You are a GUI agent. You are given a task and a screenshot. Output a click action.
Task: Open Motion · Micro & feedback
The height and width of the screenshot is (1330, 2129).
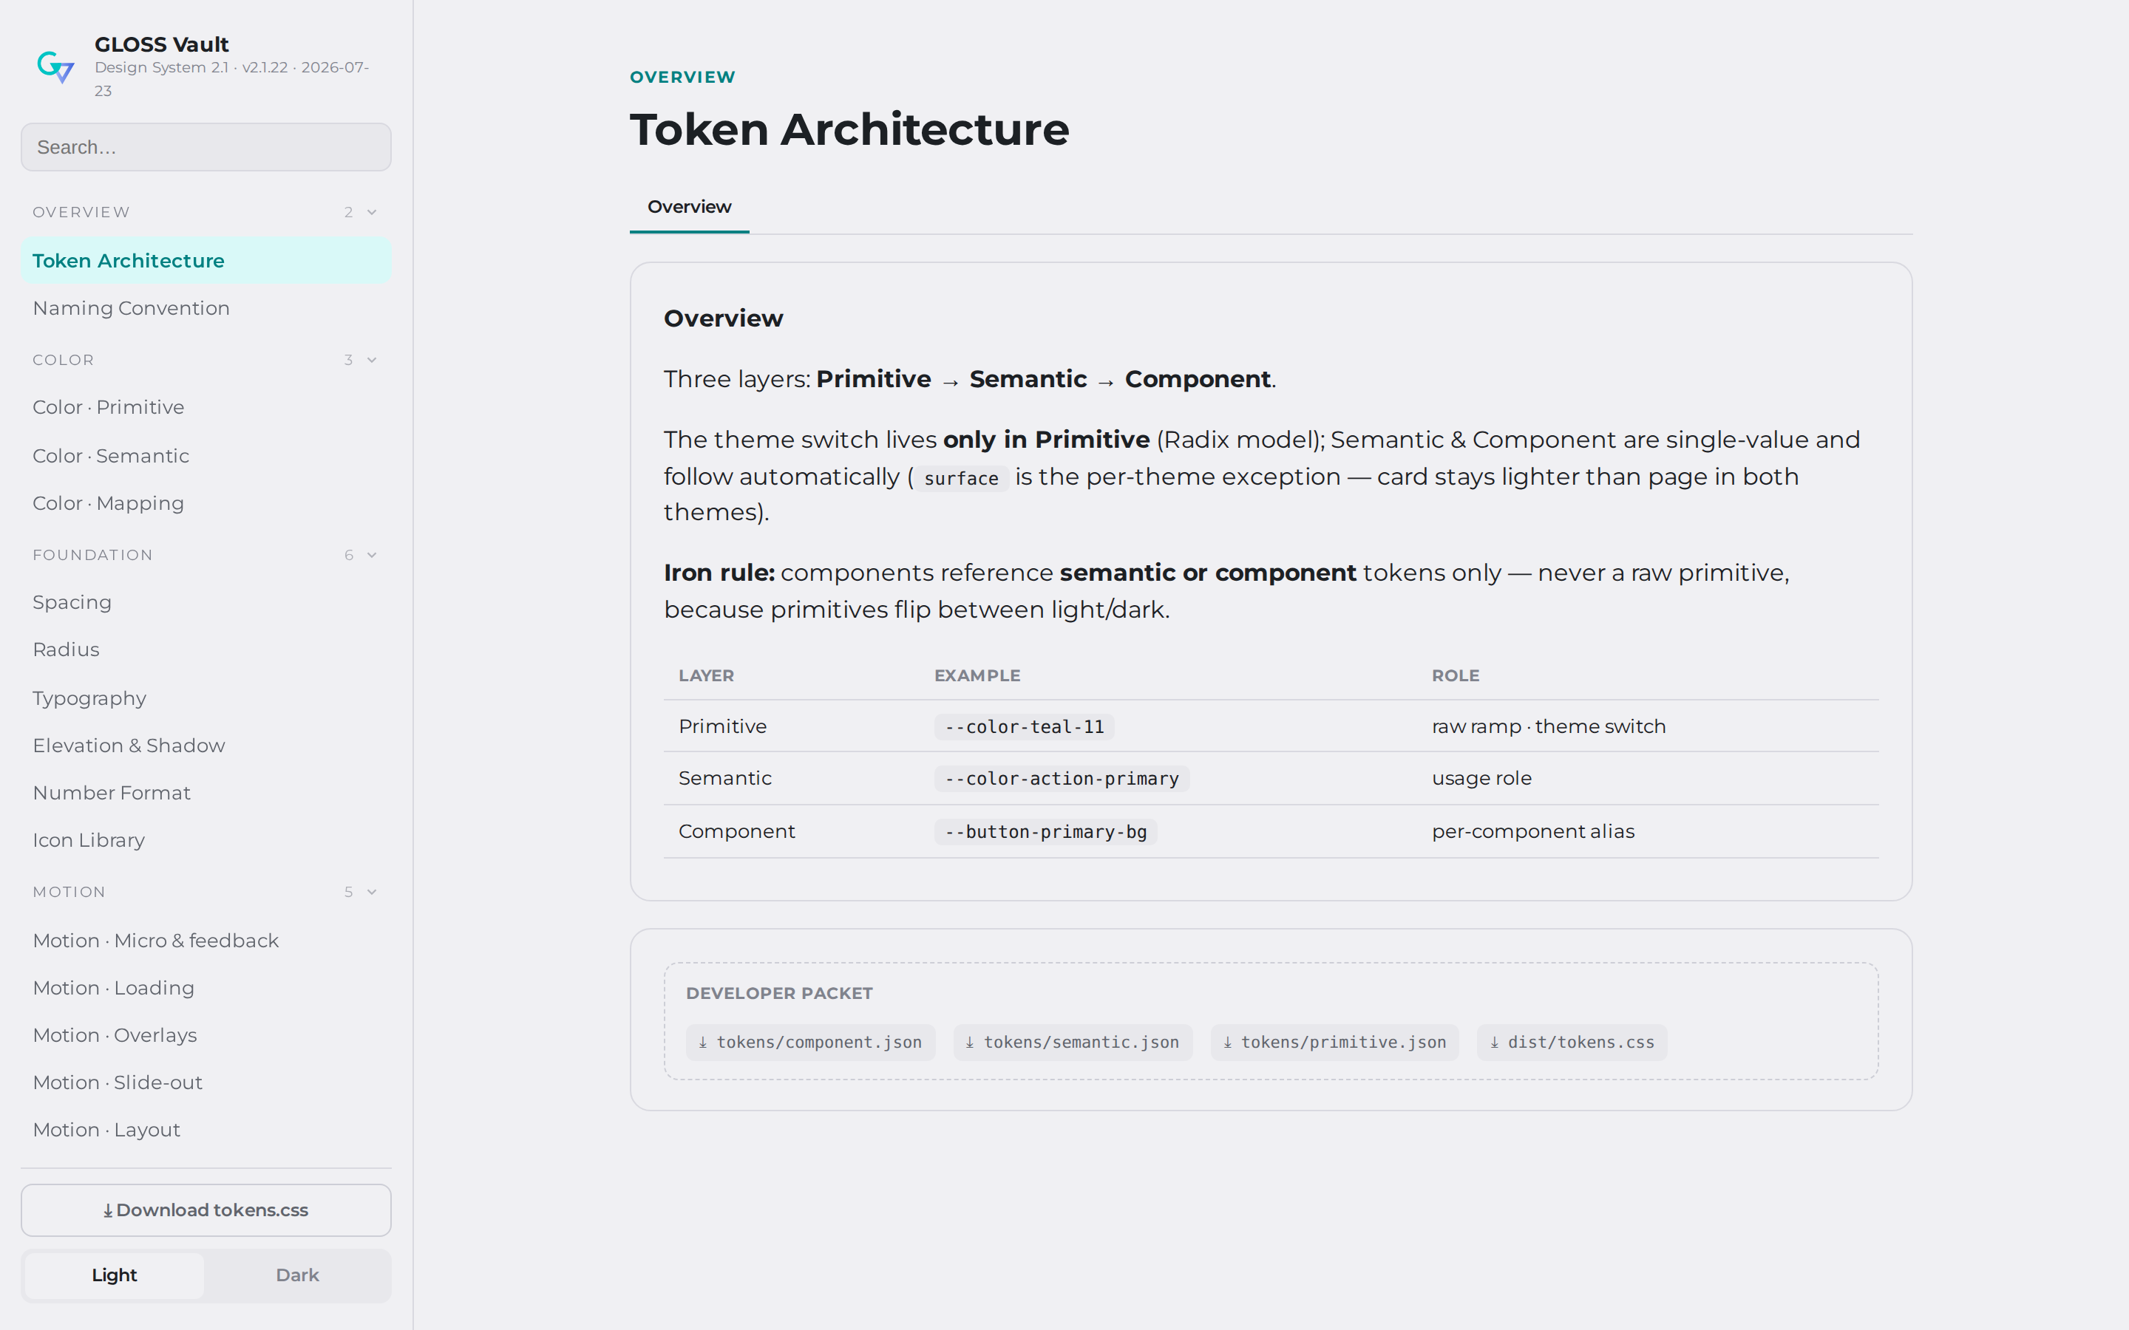tap(206, 941)
